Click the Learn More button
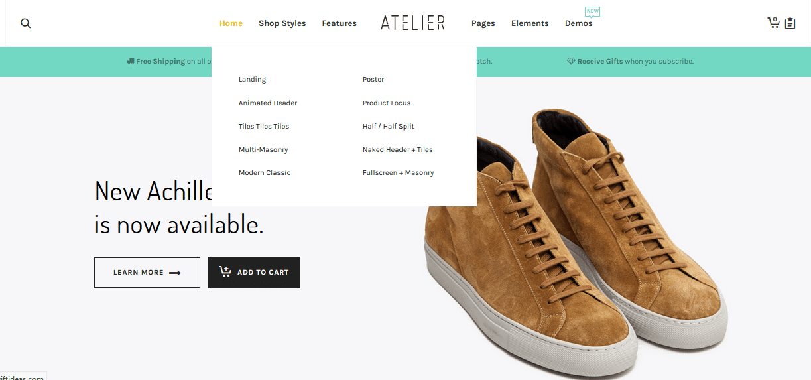811x380 pixels. 147,273
